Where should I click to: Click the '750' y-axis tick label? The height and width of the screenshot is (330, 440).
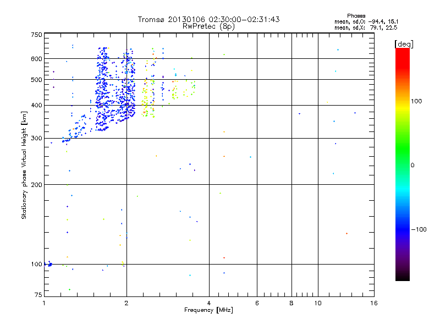tap(36, 35)
